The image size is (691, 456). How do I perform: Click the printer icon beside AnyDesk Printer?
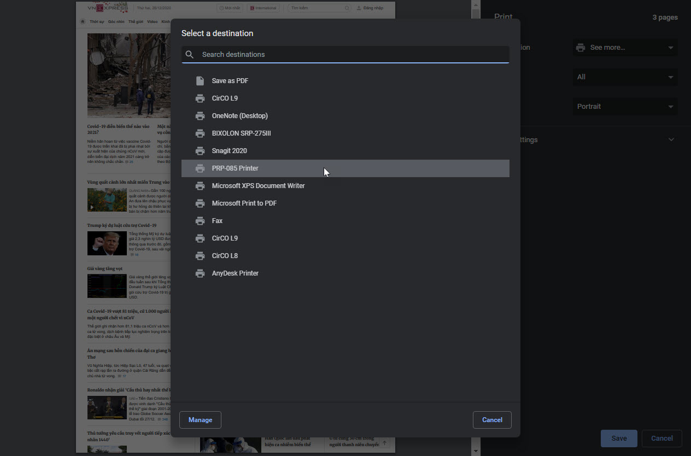(200, 273)
